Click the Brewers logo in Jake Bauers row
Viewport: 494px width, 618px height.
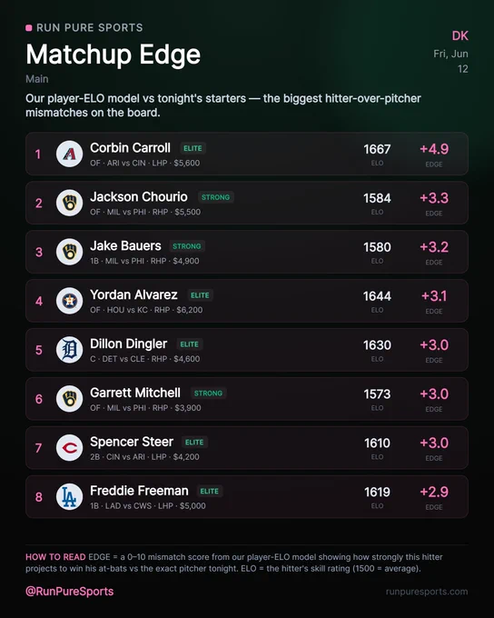[x=69, y=252]
